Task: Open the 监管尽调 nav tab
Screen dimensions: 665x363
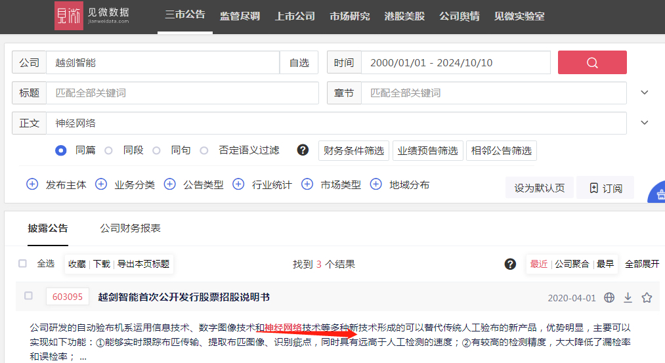Action: tap(240, 16)
